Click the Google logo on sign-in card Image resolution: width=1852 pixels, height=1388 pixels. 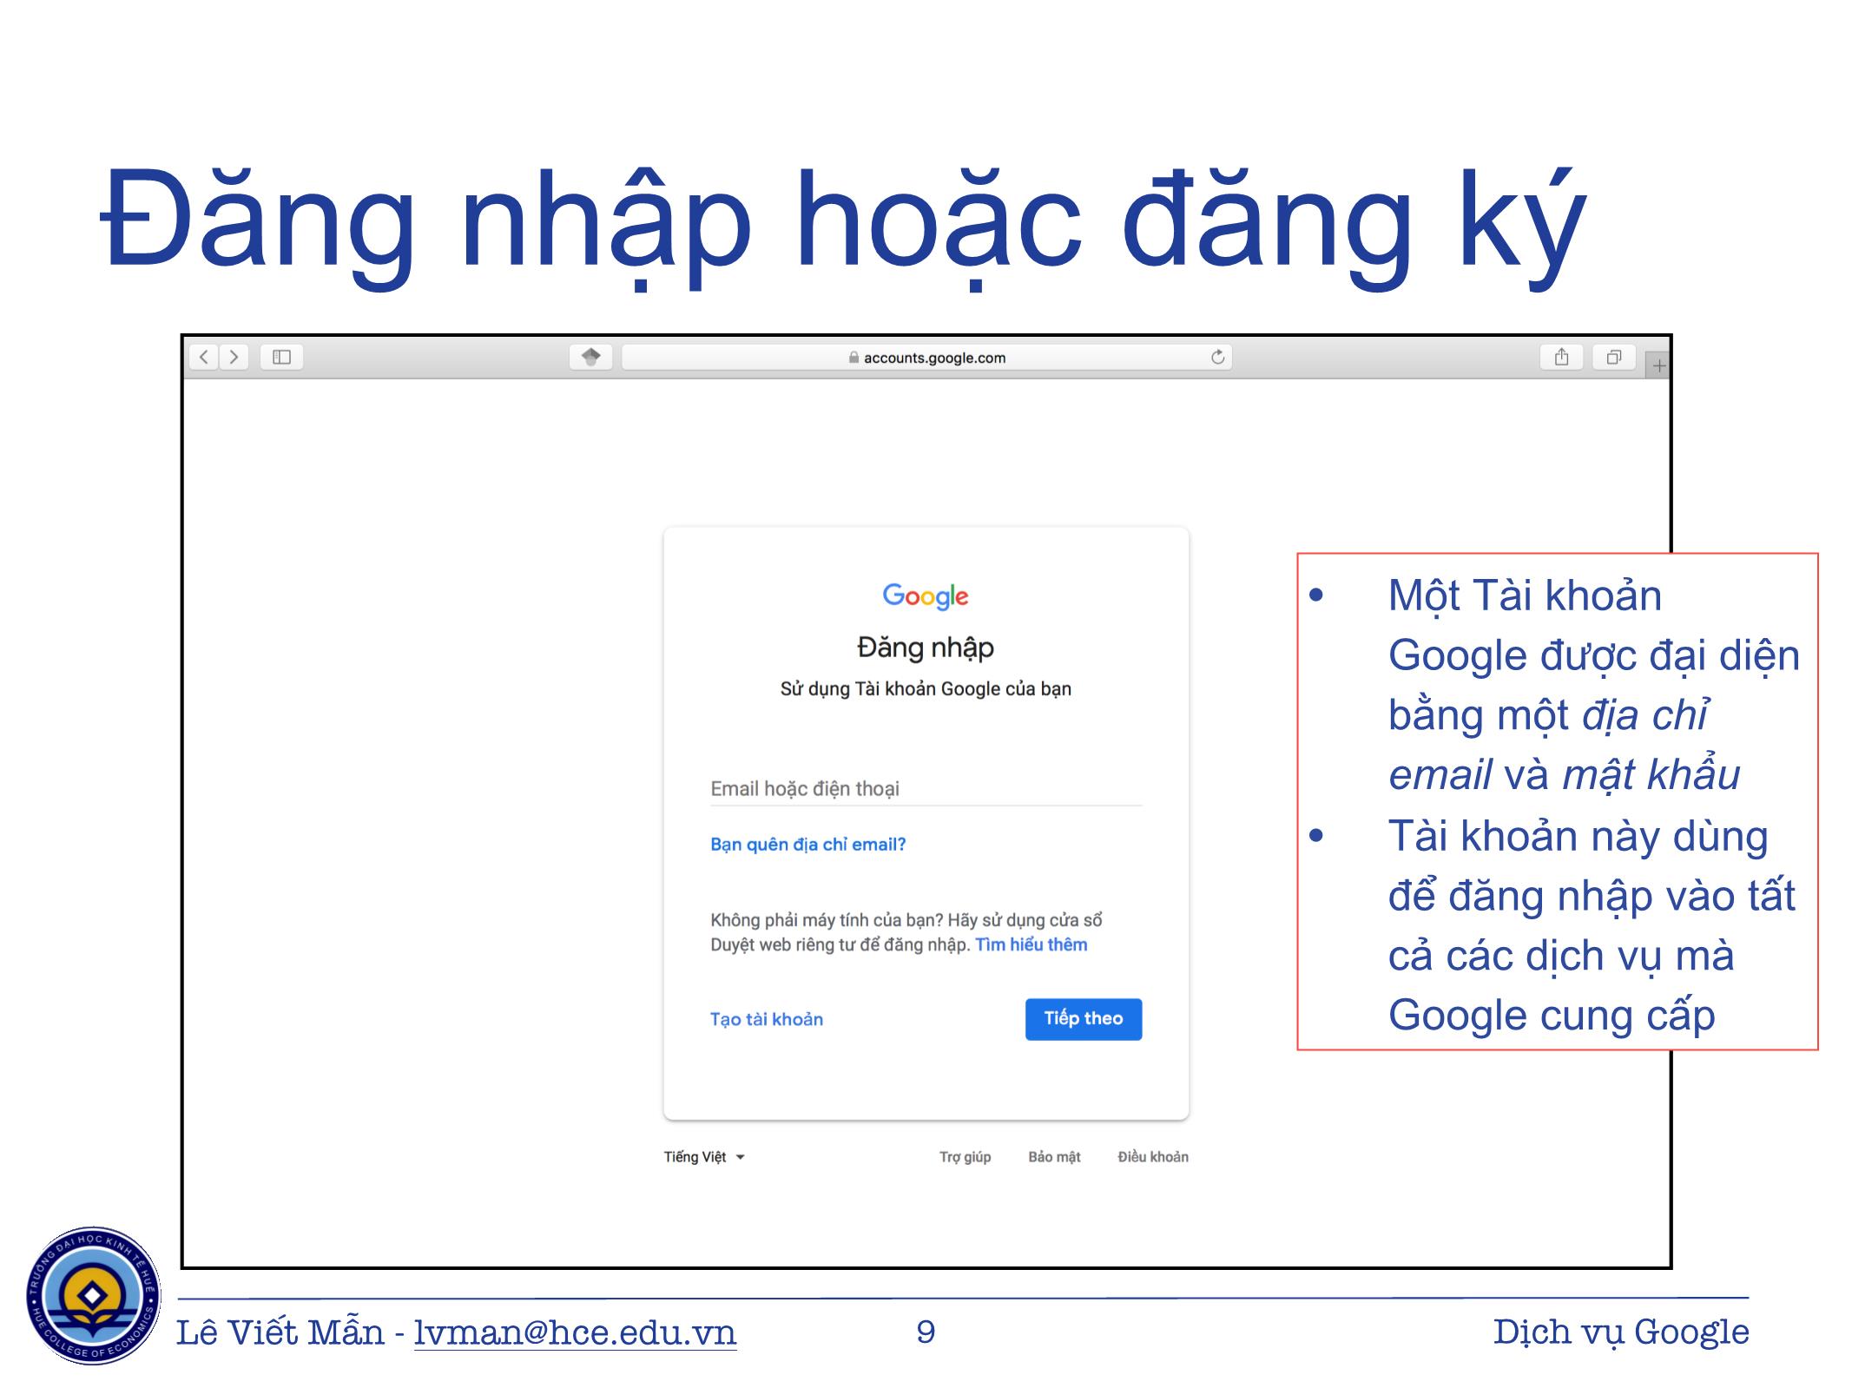click(926, 595)
